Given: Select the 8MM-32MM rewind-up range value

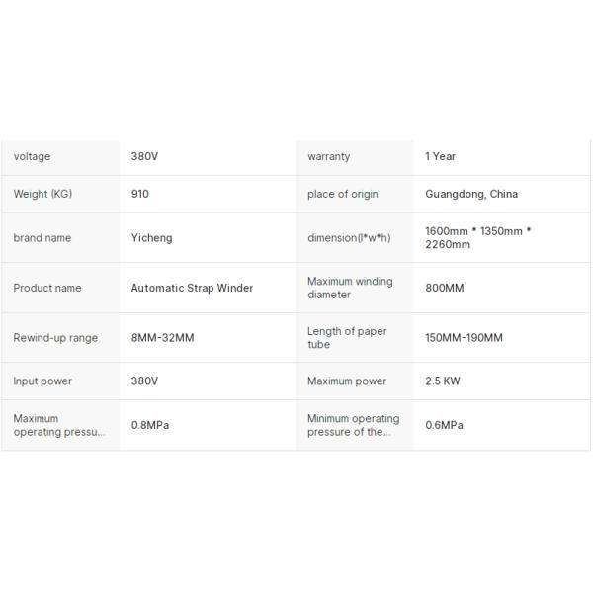Looking at the screenshot, I should pos(163,338).
